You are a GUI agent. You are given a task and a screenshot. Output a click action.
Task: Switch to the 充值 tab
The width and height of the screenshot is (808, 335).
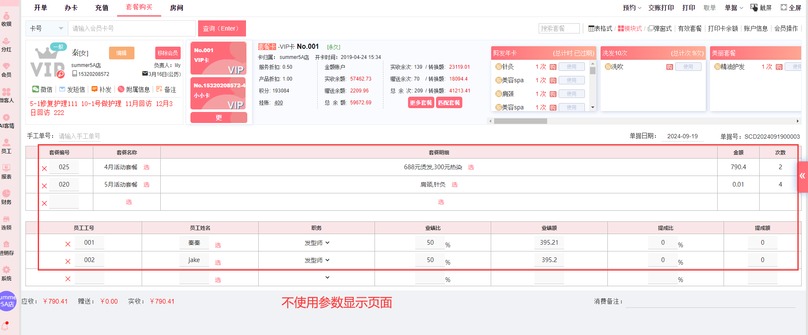(102, 8)
